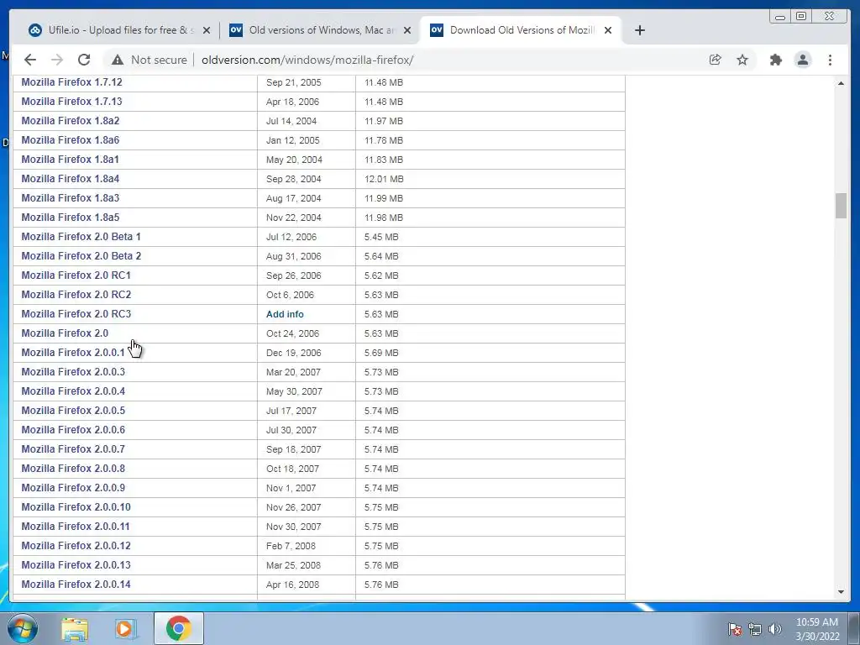860x645 pixels.
Task: Click the page scrollbar up arrow
Action: pyautogui.click(x=841, y=83)
